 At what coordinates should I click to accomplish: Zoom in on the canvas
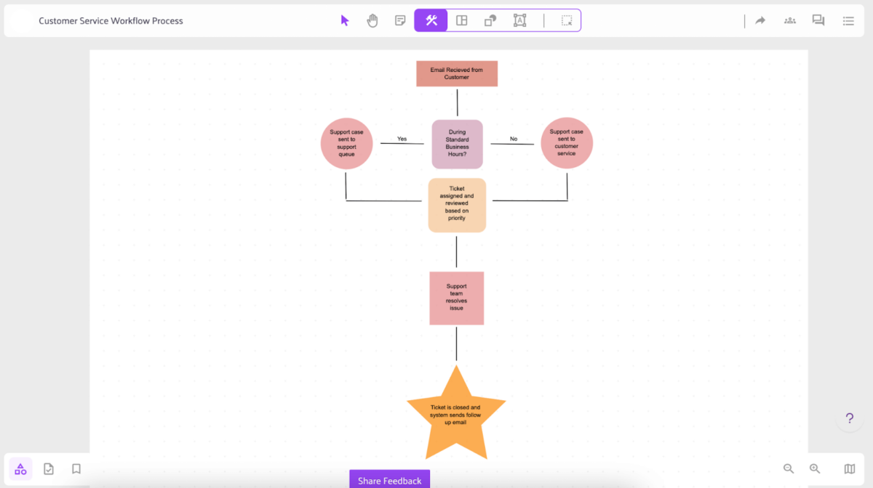[815, 468]
